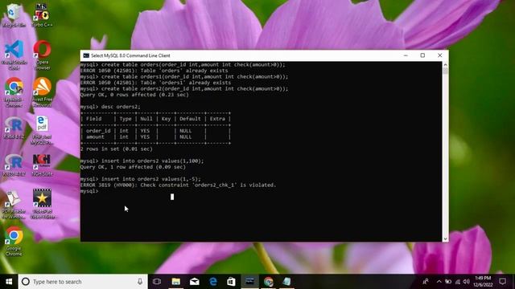Image resolution: width=515 pixels, height=289 pixels.
Task: Click the 'desc orders2;' command line
Action: (110, 107)
